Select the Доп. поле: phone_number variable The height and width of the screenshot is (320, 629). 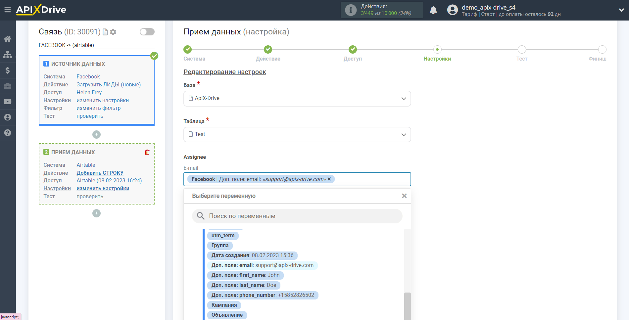[x=263, y=295]
